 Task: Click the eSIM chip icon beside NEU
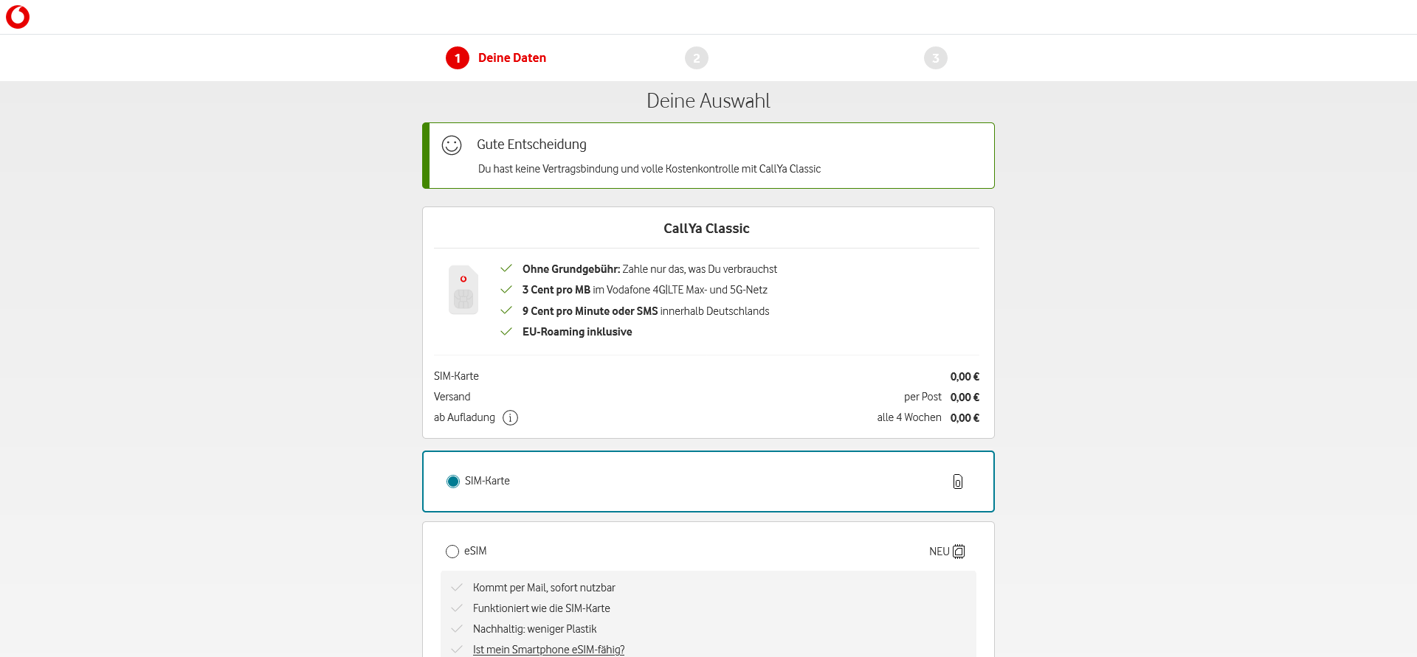(x=959, y=552)
